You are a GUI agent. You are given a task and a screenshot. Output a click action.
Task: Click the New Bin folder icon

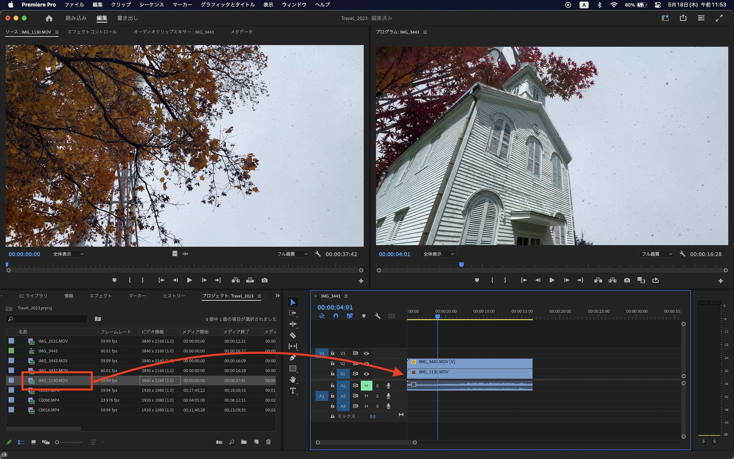[244, 442]
